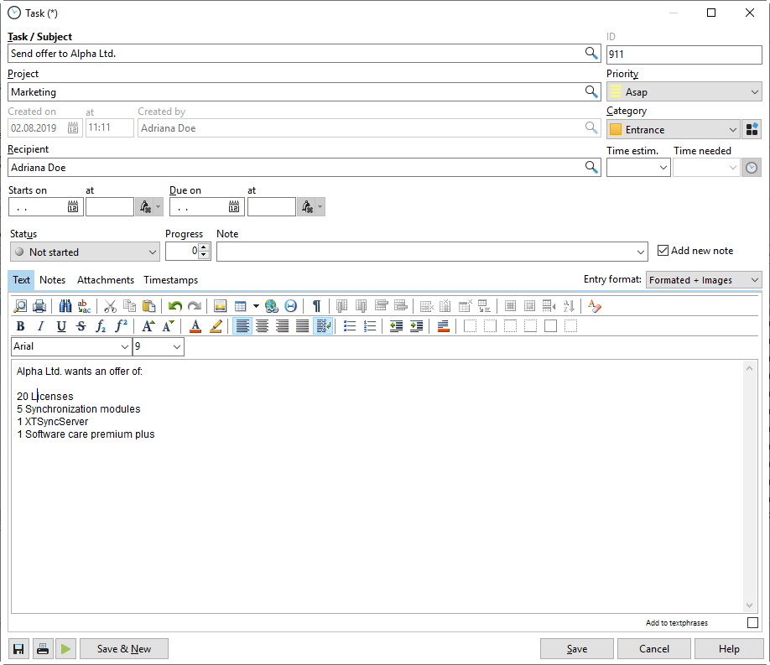Click the Save & New button
The height and width of the screenshot is (665, 770).
pyautogui.click(x=124, y=648)
